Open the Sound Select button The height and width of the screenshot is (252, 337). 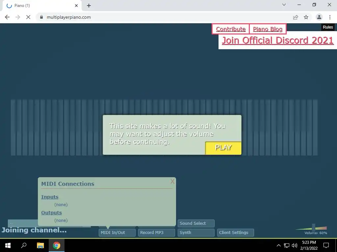coord(196,223)
